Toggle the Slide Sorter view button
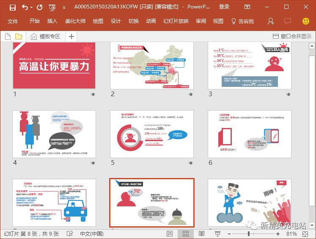Image resolution: width=316 pixels, height=239 pixels. pyautogui.click(x=185, y=233)
